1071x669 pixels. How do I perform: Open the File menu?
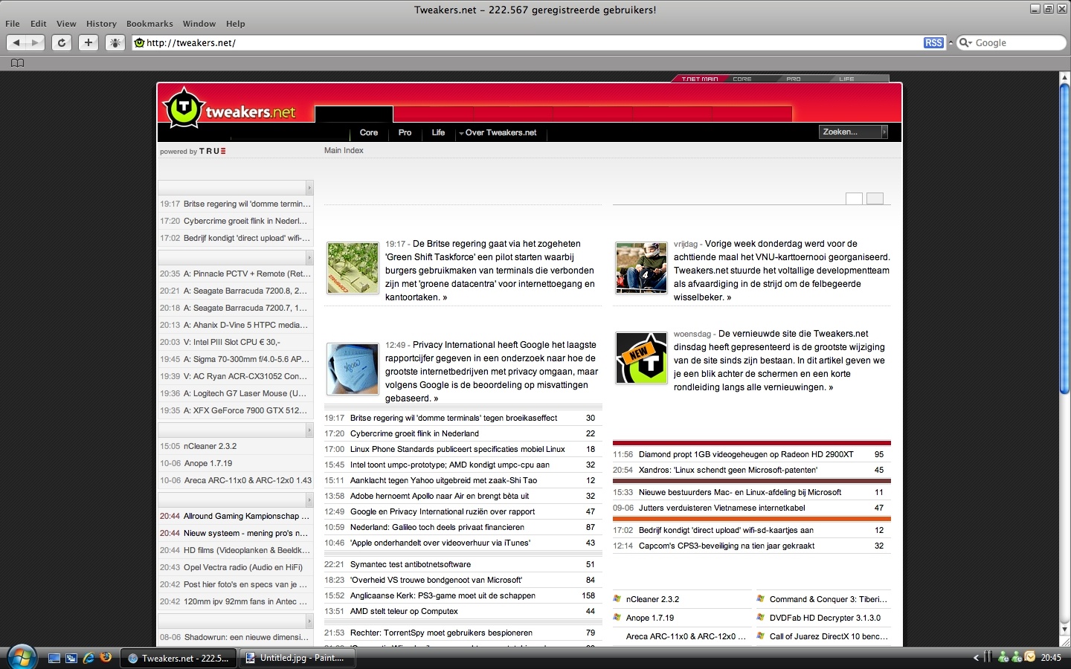tap(13, 24)
